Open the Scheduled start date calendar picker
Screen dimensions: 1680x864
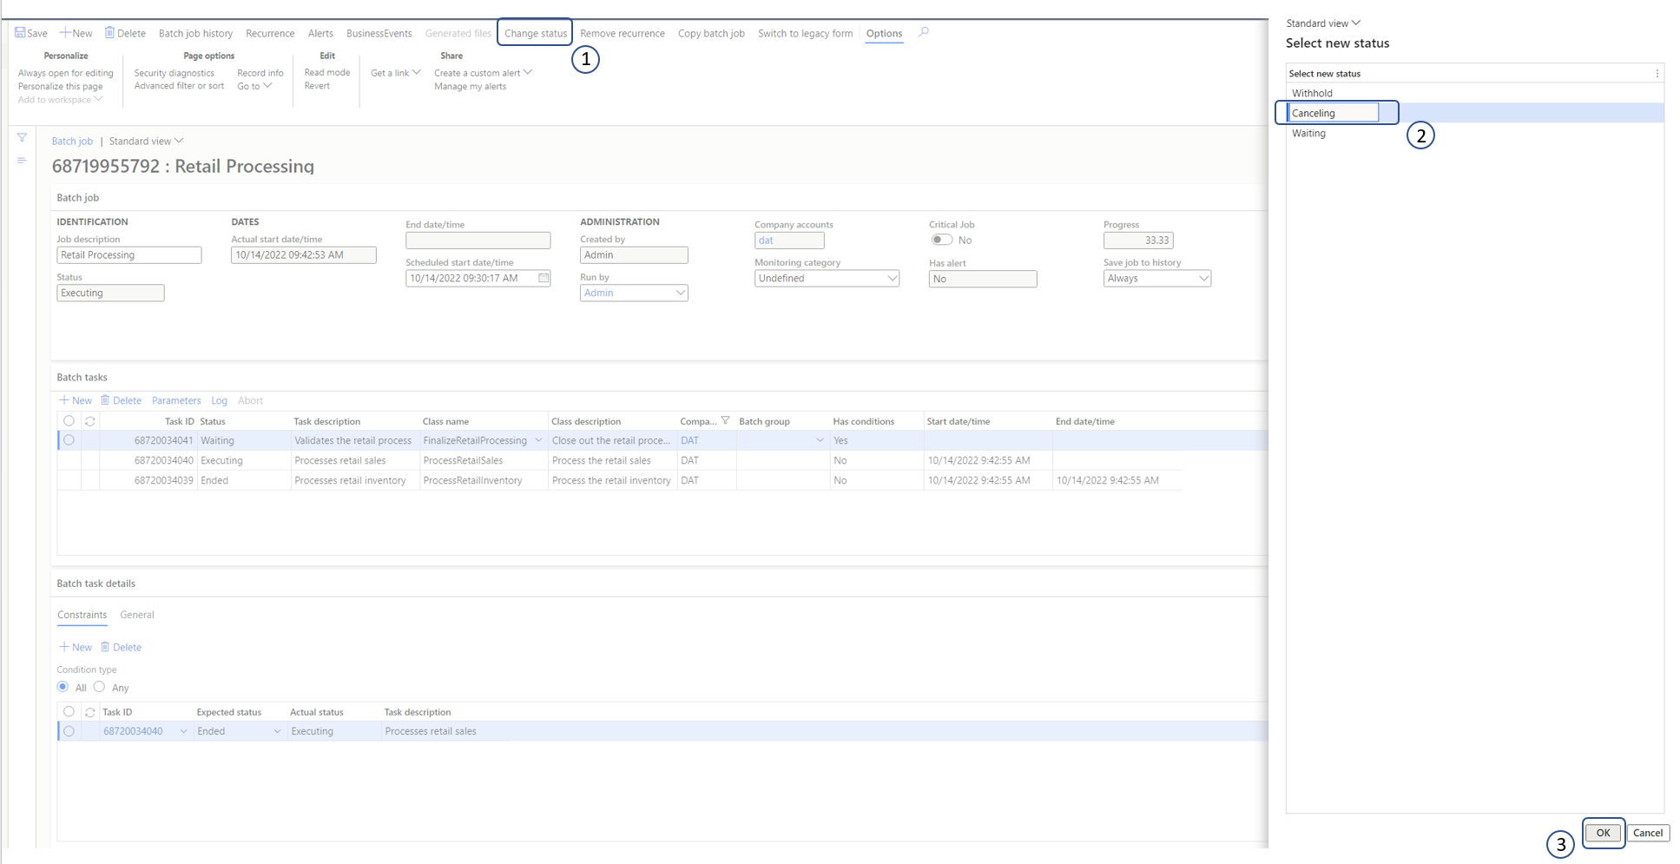click(544, 278)
